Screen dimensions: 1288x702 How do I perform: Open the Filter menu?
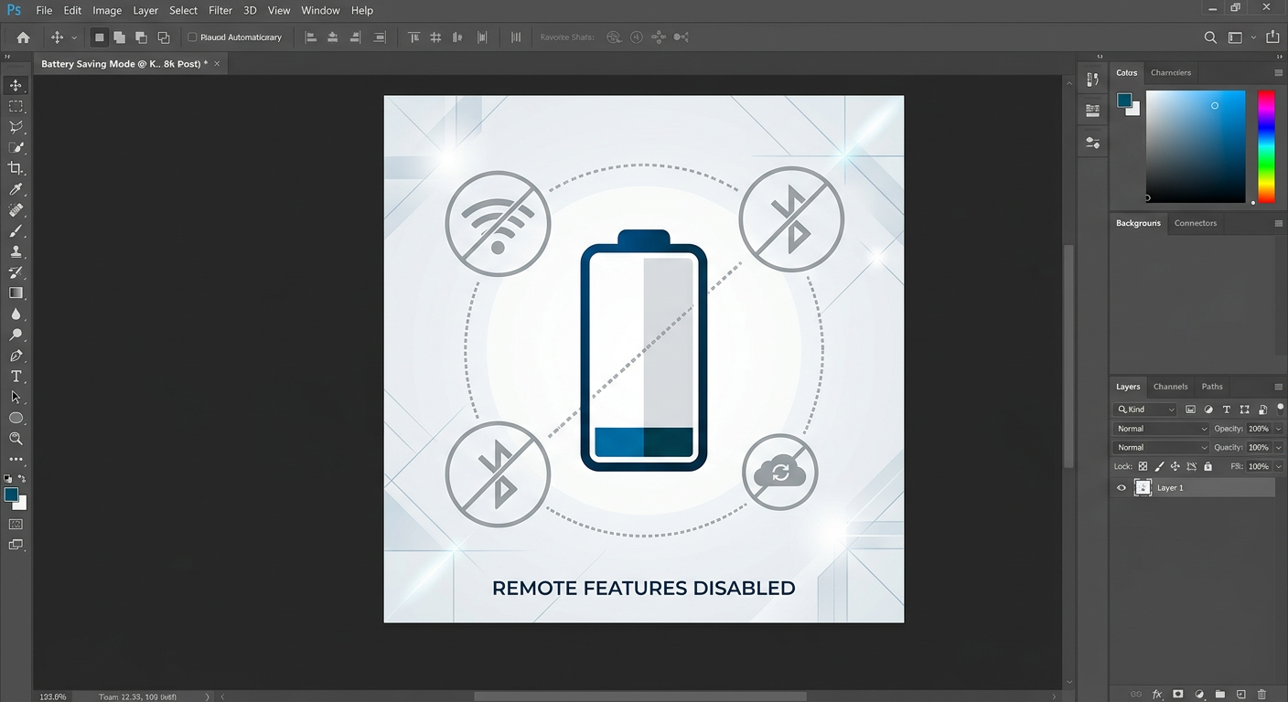click(x=220, y=10)
